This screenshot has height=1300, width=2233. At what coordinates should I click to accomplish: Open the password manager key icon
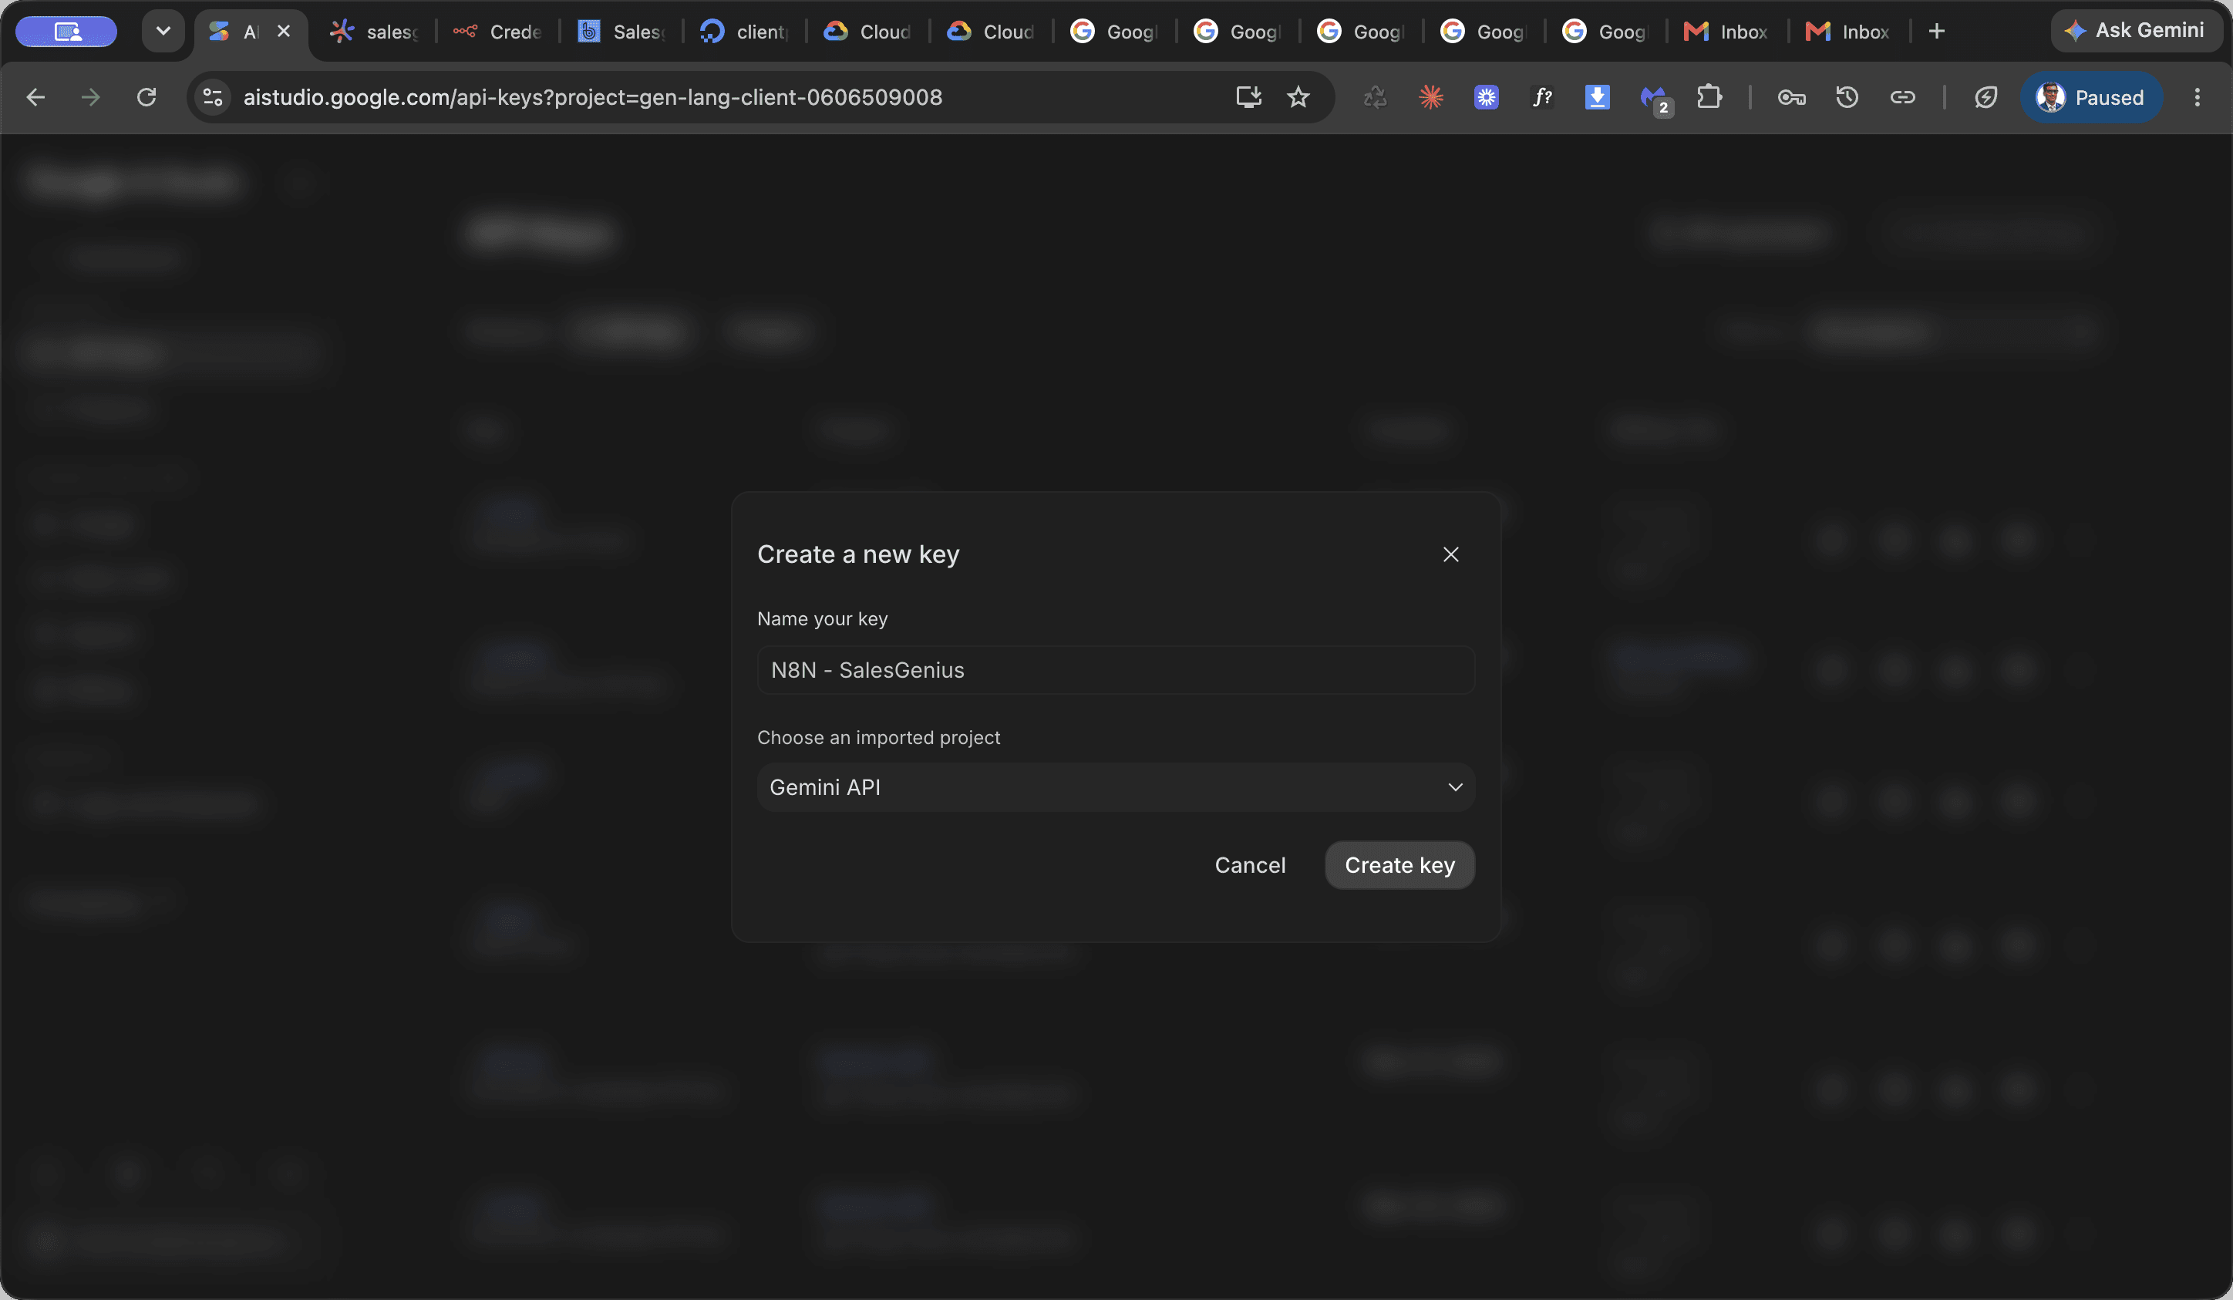[x=1792, y=97]
